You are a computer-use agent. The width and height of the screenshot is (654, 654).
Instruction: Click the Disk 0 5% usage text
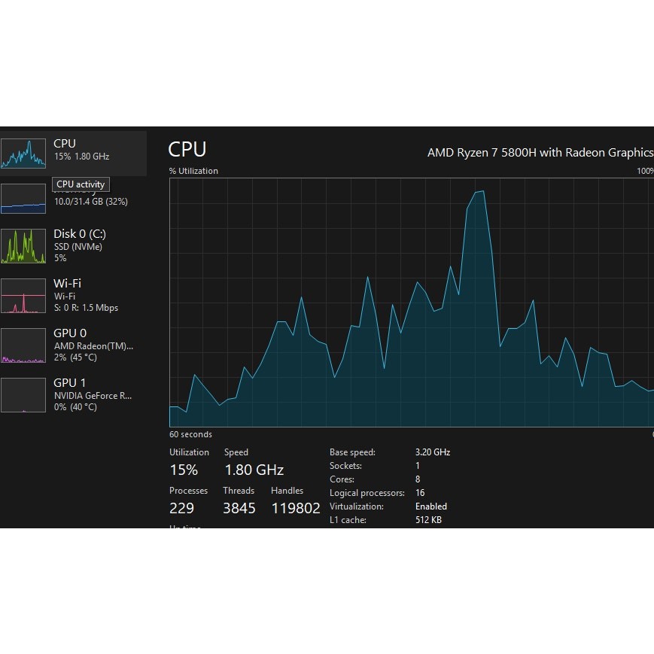[60, 258]
